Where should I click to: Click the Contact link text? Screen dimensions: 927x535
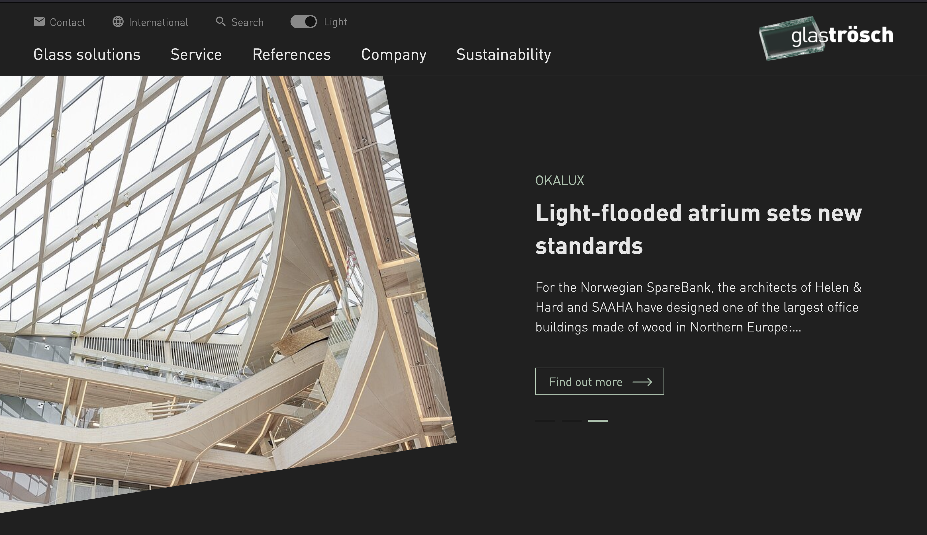pyautogui.click(x=68, y=22)
